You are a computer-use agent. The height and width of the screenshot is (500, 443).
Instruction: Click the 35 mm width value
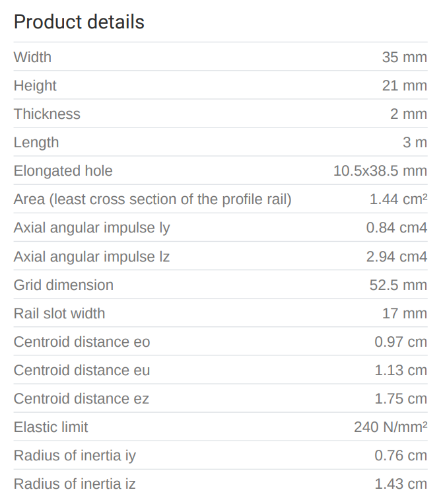[404, 57]
